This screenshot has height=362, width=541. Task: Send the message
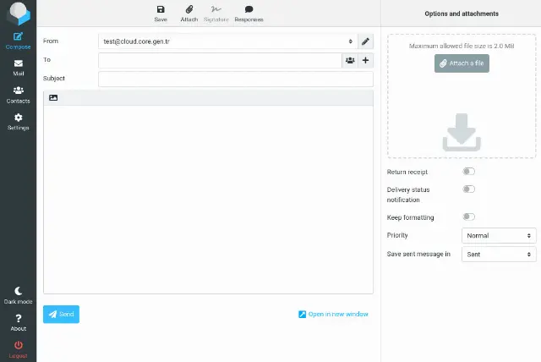click(x=61, y=314)
